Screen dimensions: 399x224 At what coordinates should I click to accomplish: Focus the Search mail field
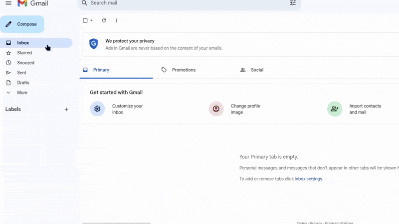point(190,3)
